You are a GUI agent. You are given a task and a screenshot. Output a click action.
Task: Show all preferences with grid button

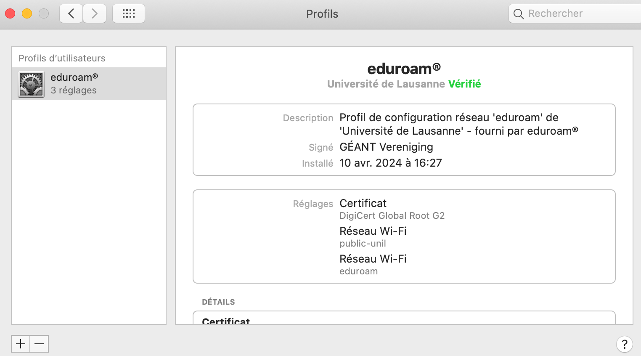pos(129,14)
